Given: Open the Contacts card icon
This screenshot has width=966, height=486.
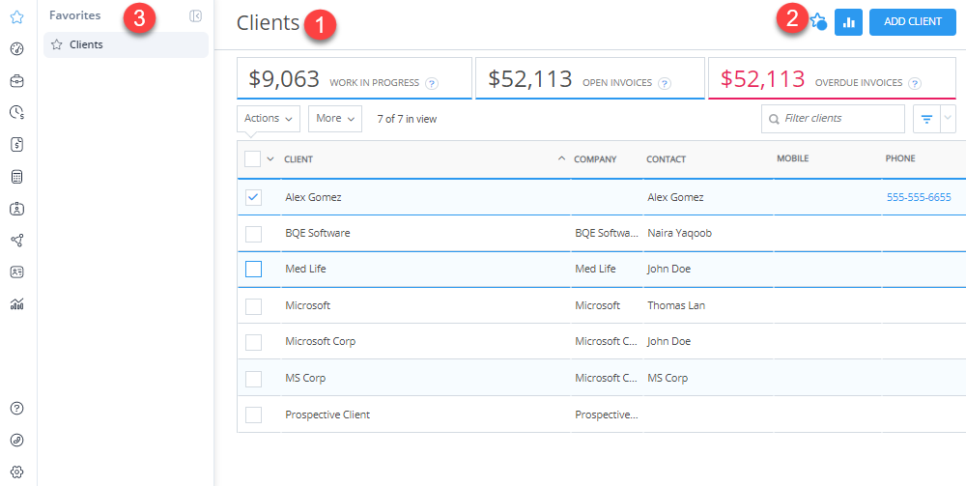Looking at the screenshot, I should 17,272.
